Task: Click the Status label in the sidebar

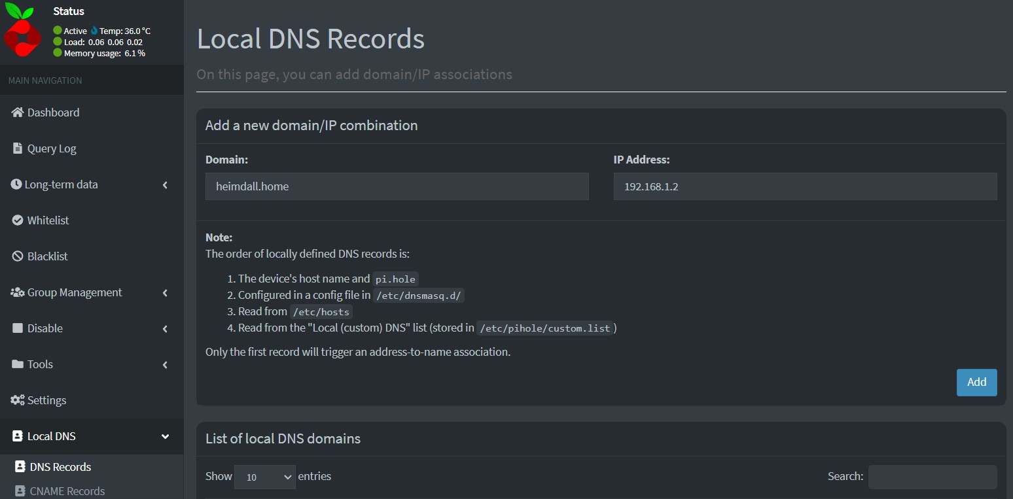Action: [69, 11]
